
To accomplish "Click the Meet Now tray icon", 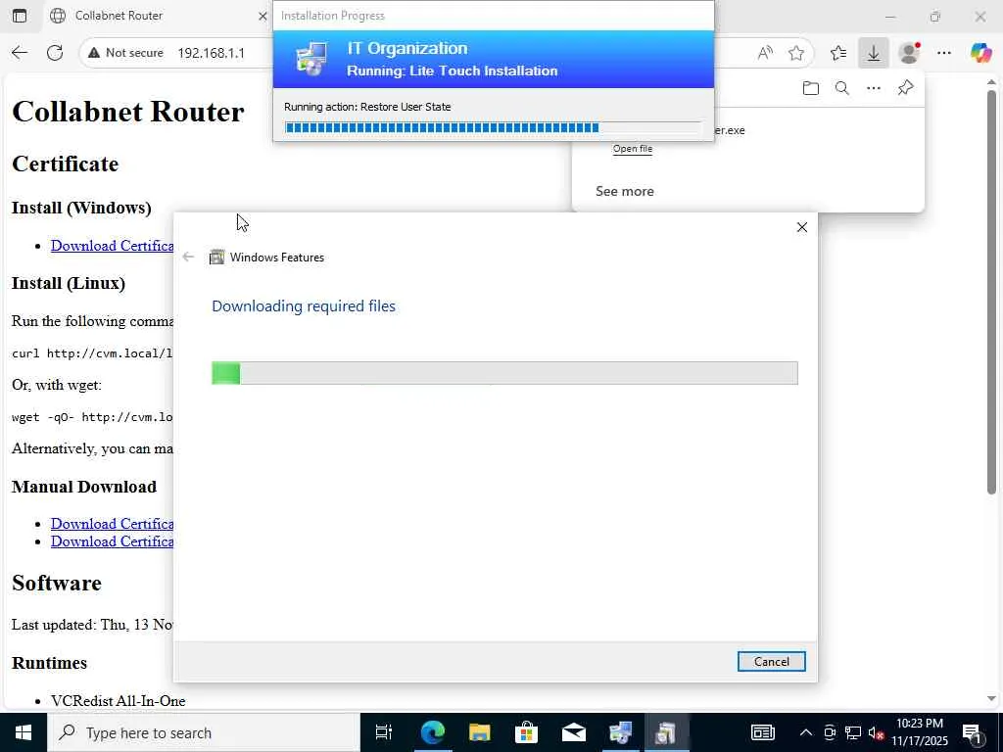I will 830,732.
